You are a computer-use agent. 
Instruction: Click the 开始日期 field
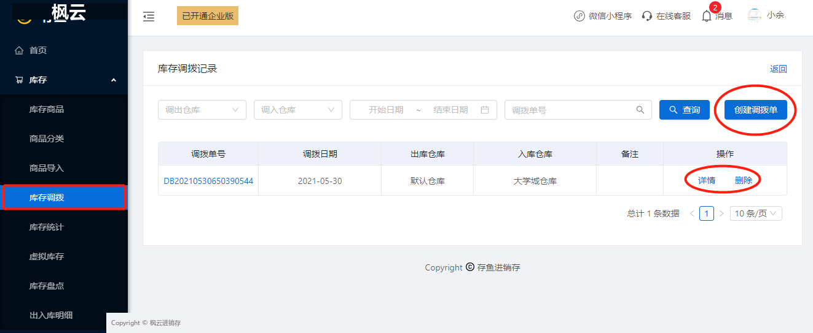(386, 110)
